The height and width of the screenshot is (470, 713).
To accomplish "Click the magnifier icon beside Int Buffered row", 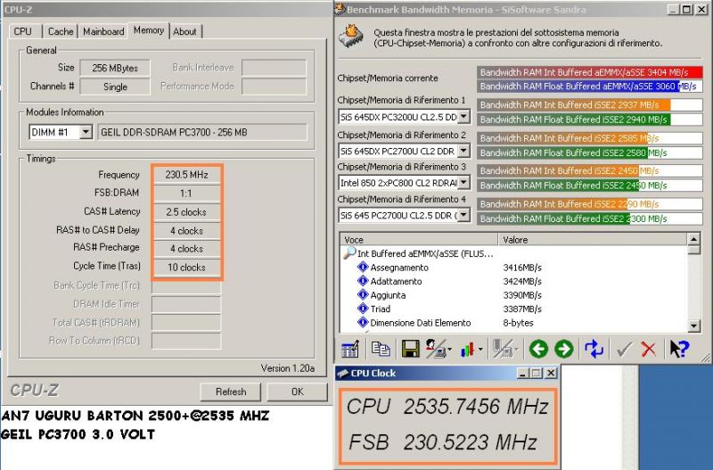I will coord(349,253).
